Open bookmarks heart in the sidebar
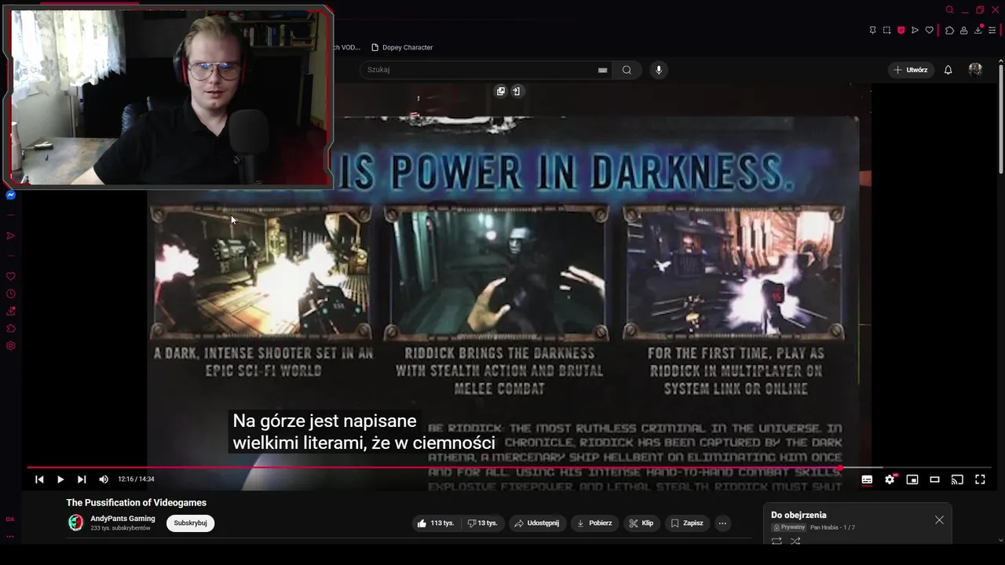This screenshot has height=565, width=1005. (x=11, y=276)
